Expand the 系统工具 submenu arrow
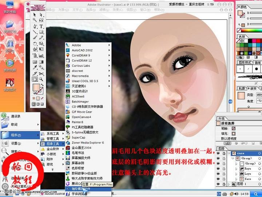 point(63,134)
